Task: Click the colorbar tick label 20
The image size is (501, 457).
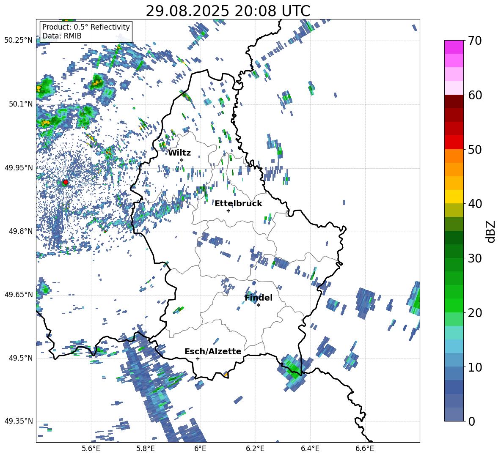Action: (475, 313)
